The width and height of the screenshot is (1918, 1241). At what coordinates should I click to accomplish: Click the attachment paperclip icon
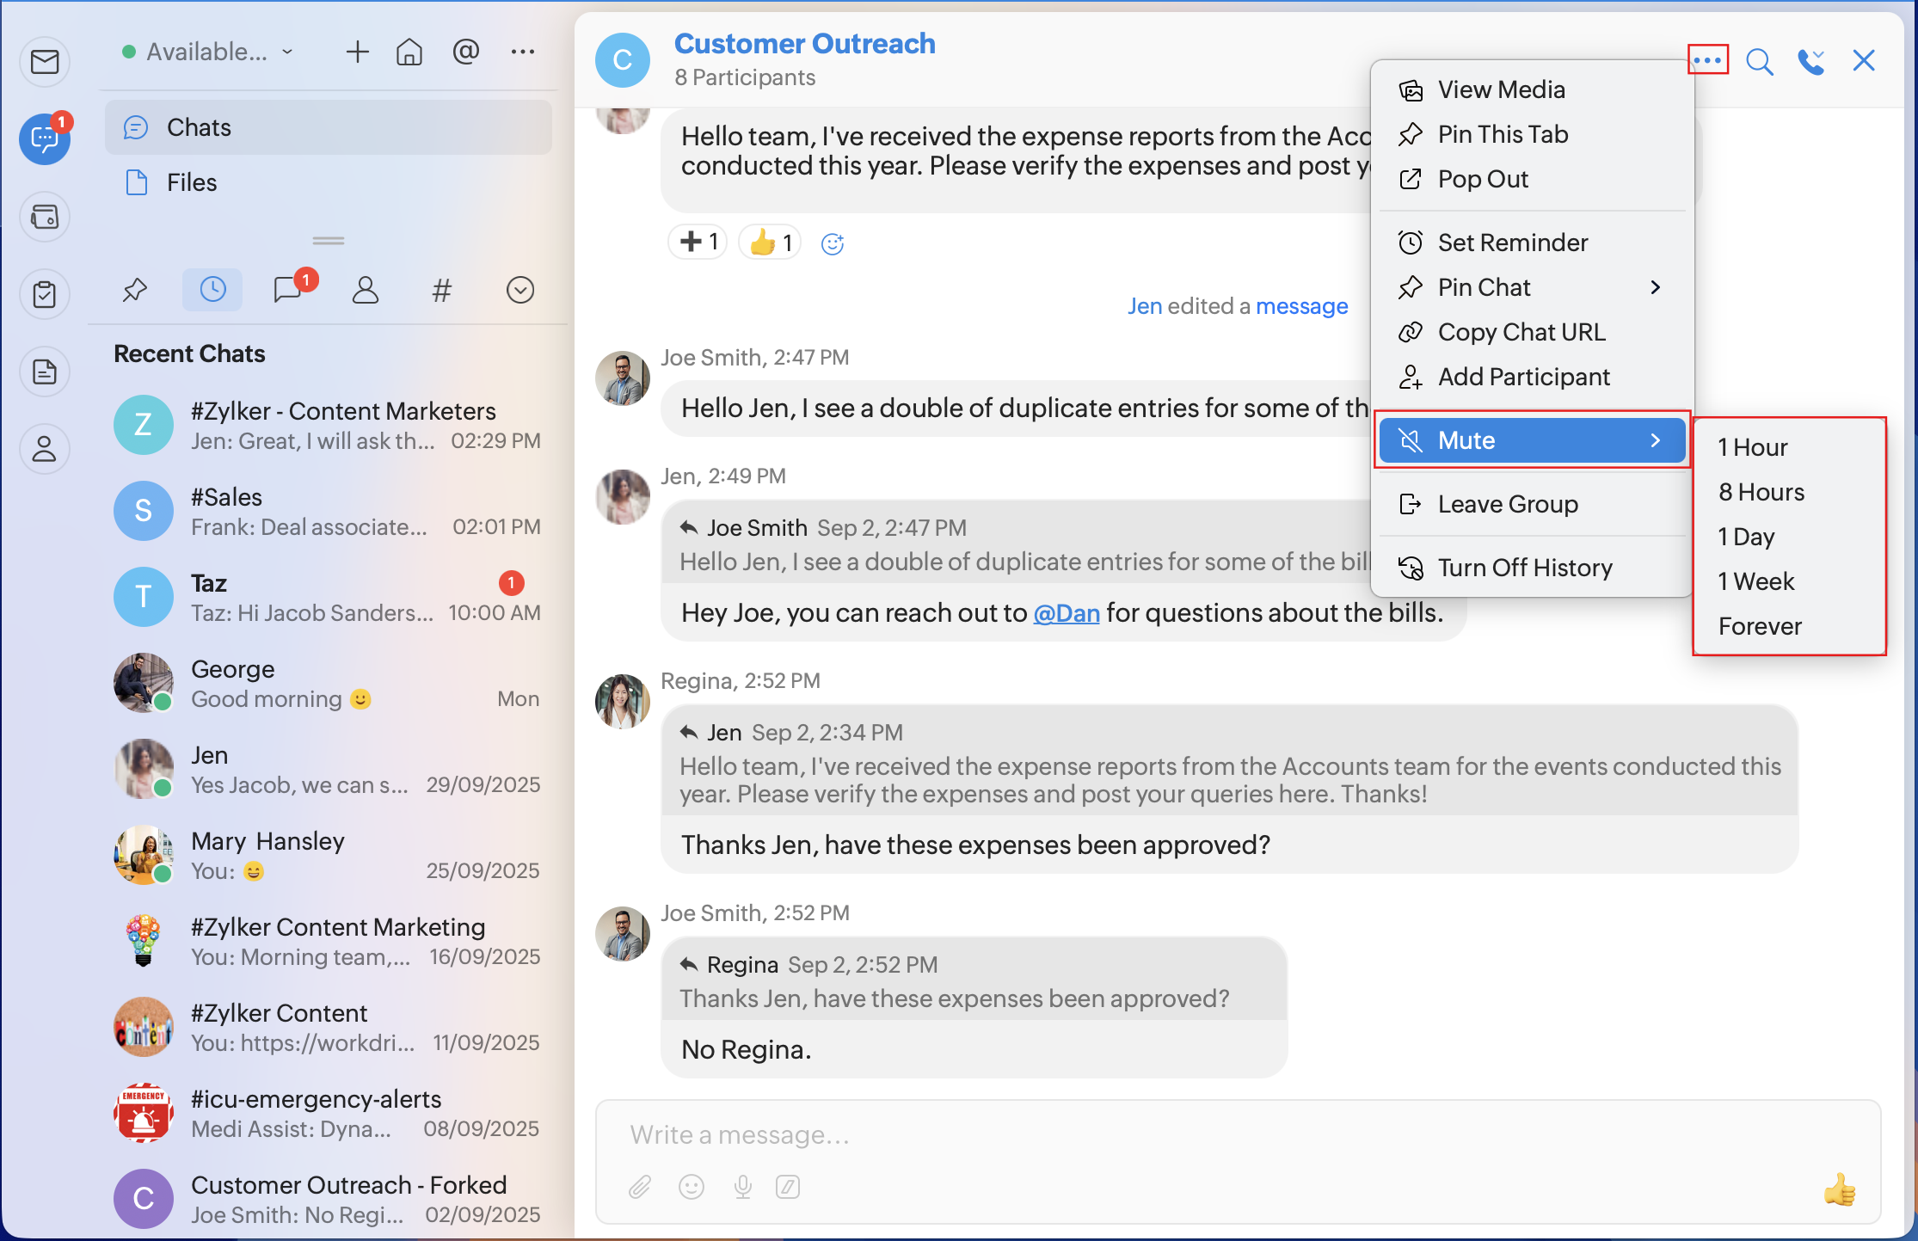(639, 1187)
